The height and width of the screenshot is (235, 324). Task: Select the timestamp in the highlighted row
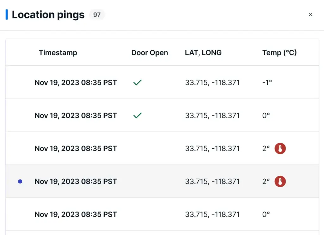(x=76, y=182)
